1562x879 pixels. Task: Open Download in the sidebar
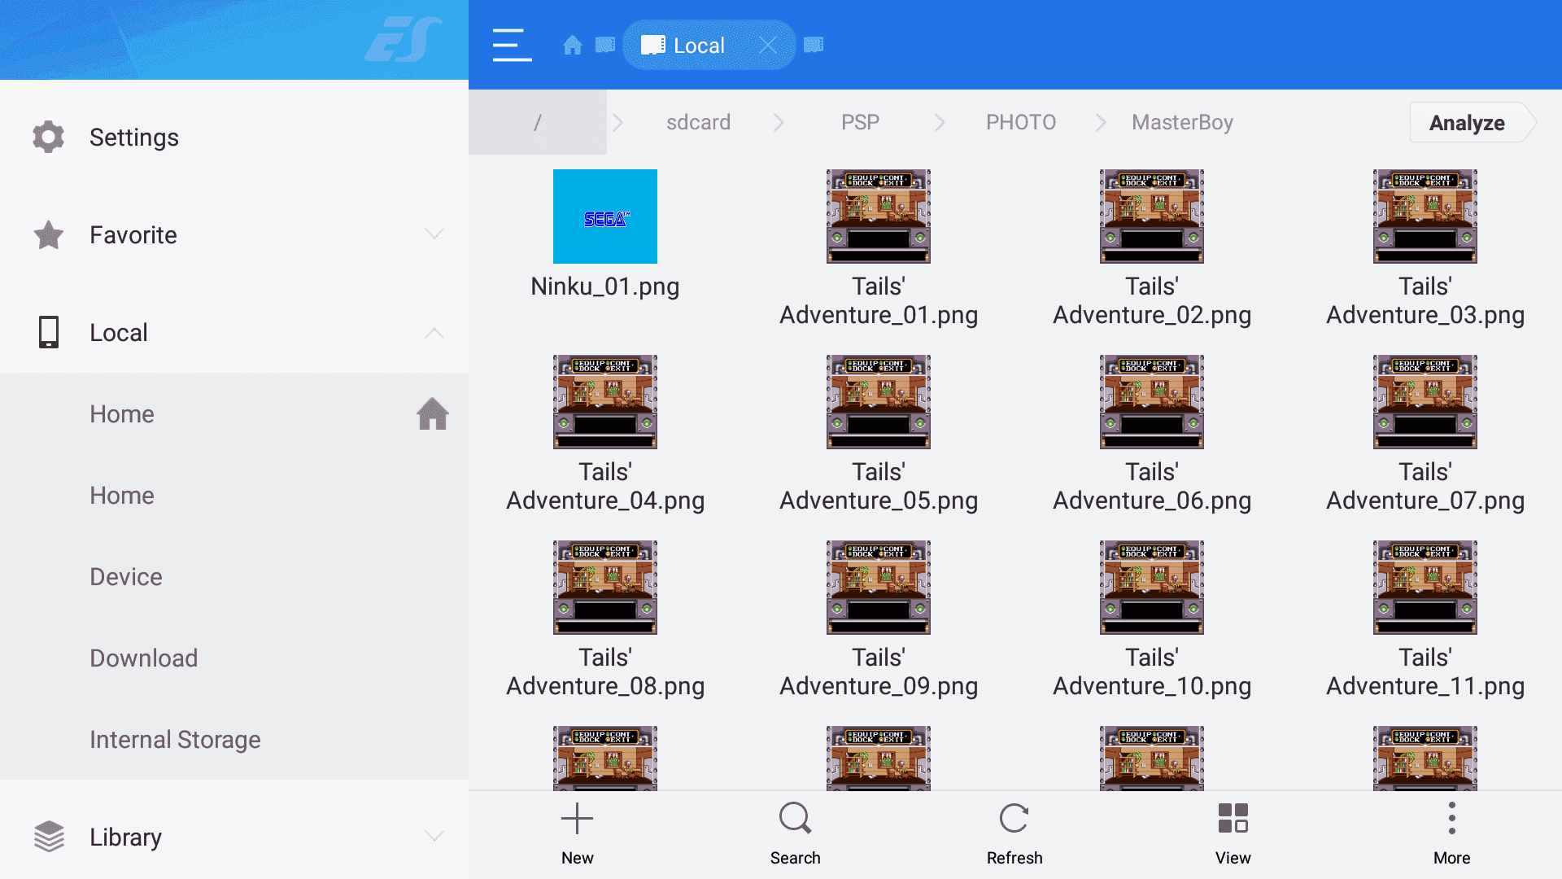click(234, 658)
